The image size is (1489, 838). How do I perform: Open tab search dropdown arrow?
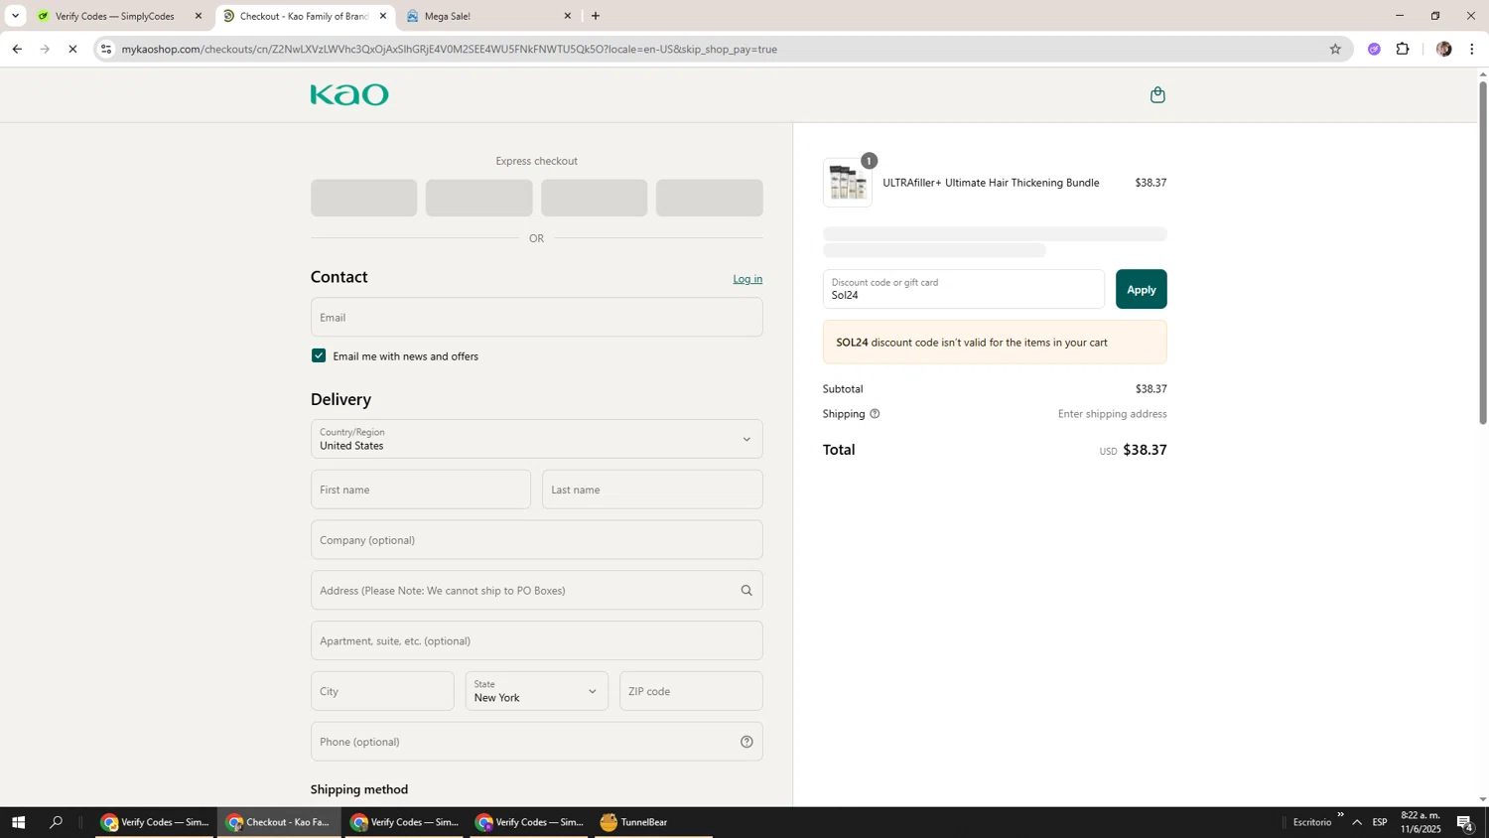pyautogui.click(x=15, y=16)
